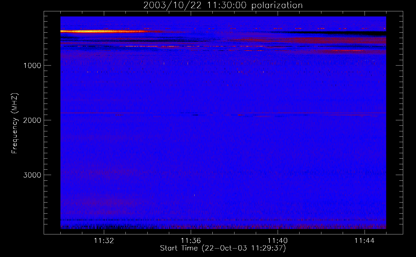Click the '11:36' time tick label
416x257 pixels.
[191, 241]
